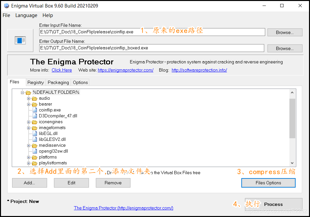Click the file tree scrollbar thumb
This screenshot has height=217, width=310.
click(x=292, y=119)
